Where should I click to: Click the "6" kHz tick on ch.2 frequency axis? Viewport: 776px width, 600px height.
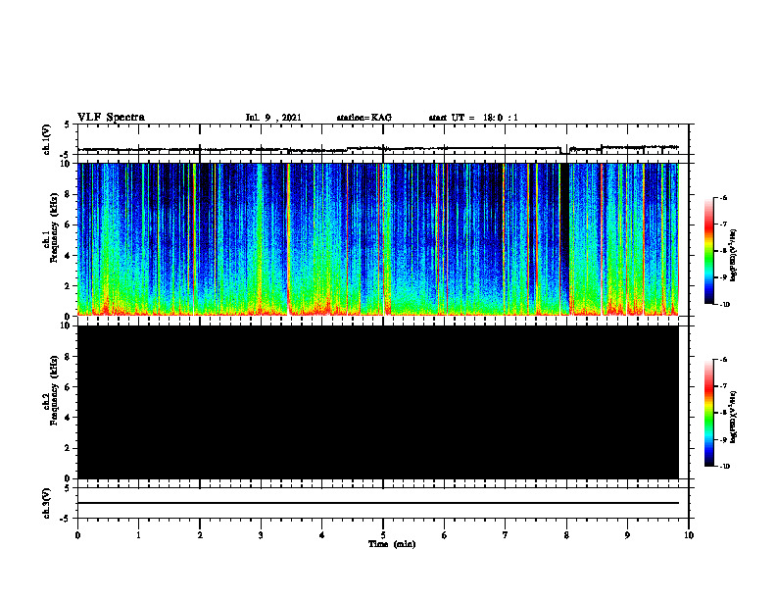pos(69,387)
